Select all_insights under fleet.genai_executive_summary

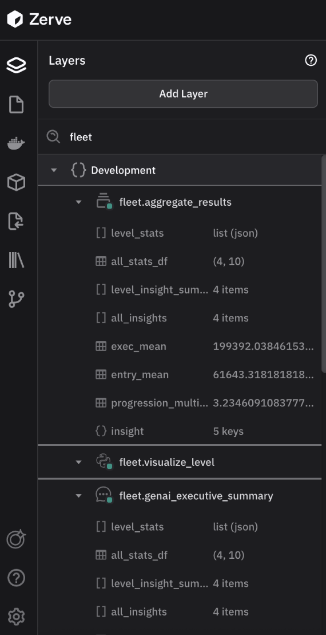tap(139, 612)
